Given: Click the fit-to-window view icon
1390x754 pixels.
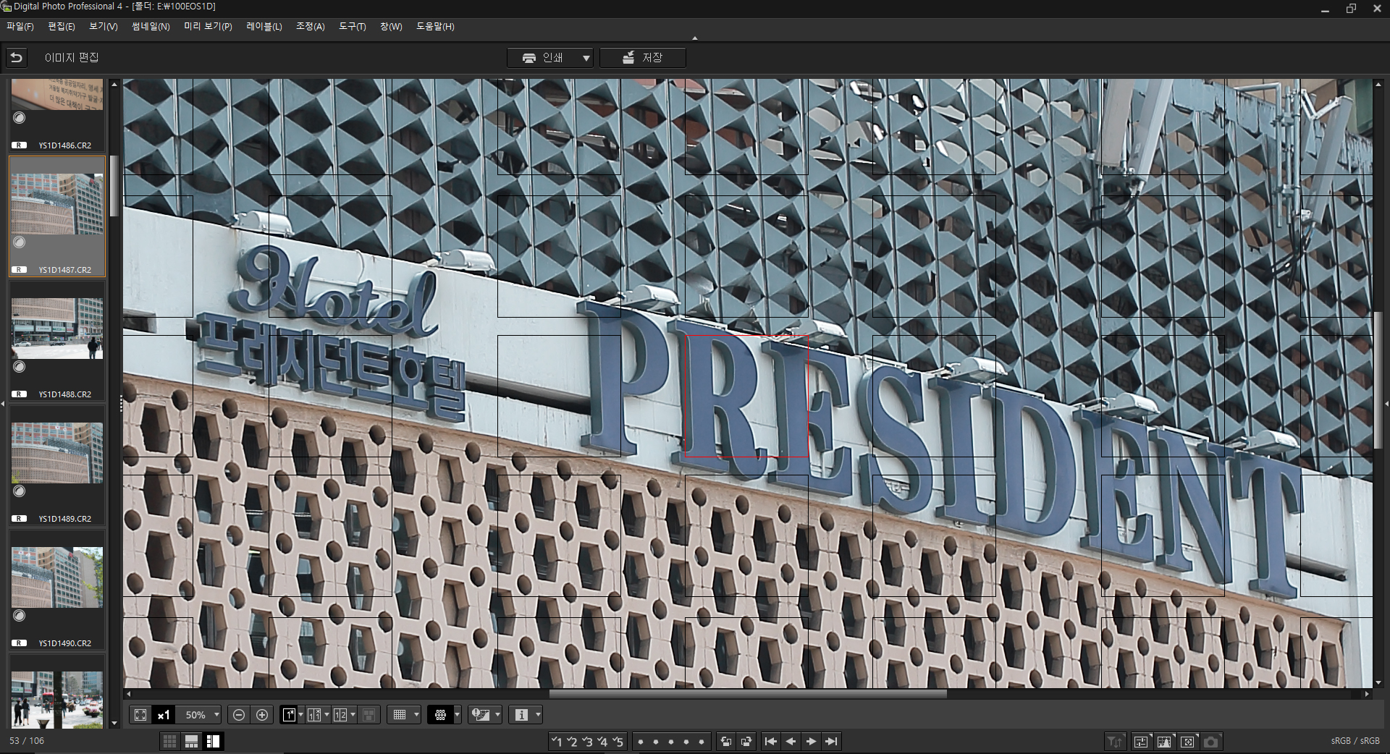Looking at the screenshot, I should coord(140,715).
